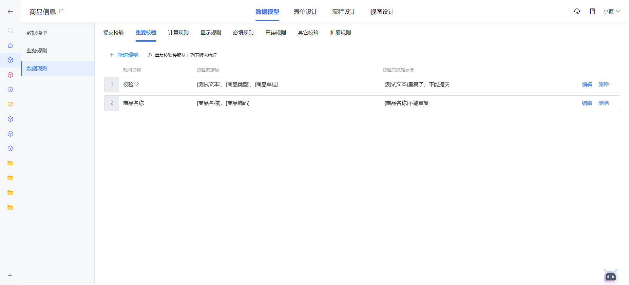The width and height of the screenshot is (629, 285).
Task: Open the search icon in left sidebar
Action: 10,30
